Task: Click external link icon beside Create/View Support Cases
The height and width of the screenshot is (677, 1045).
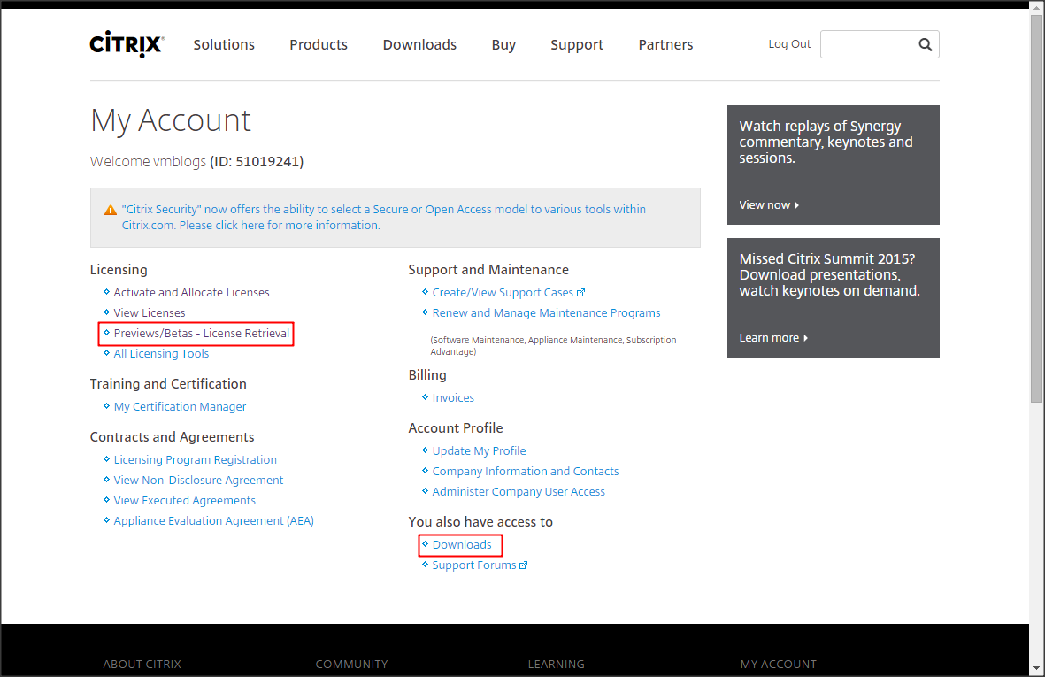Action: (x=581, y=293)
